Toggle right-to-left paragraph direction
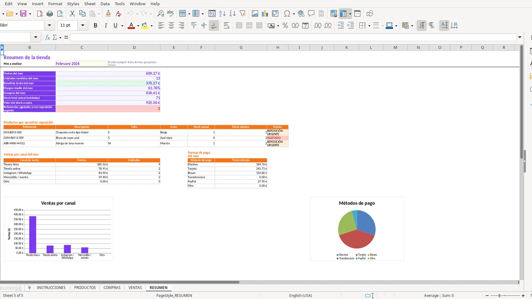Image resolution: width=532 pixels, height=299 pixels. (x=432, y=26)
